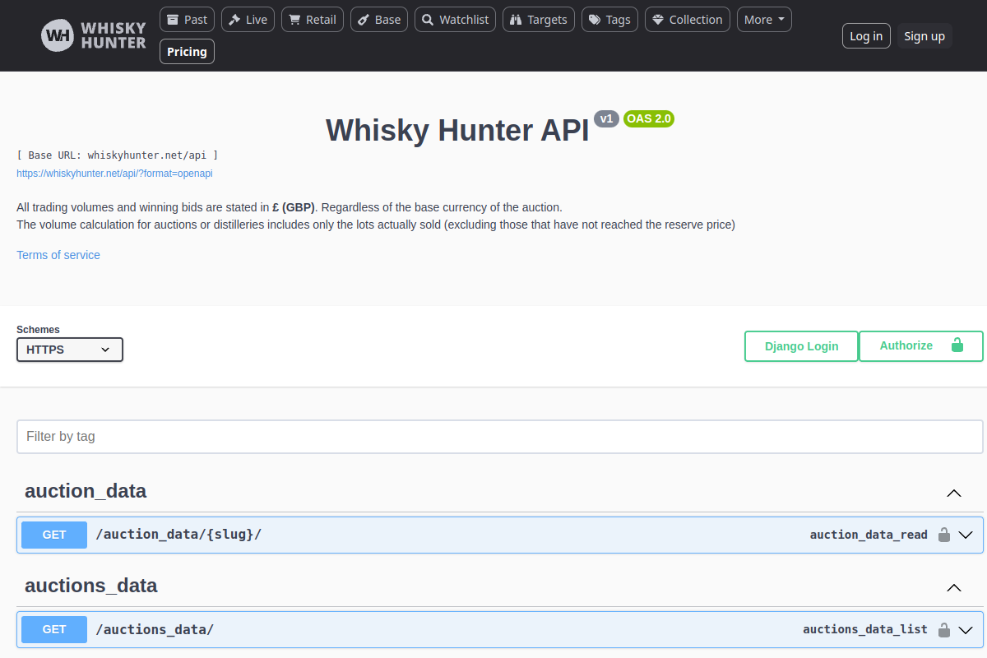Click the auction_data section heading
The image size is (987, 658).
click(x=86, y=491)
